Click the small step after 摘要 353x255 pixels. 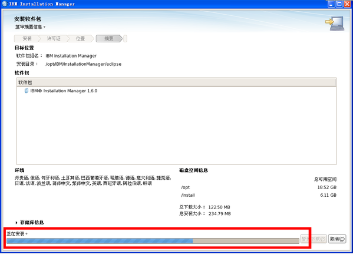coord(126,39)
